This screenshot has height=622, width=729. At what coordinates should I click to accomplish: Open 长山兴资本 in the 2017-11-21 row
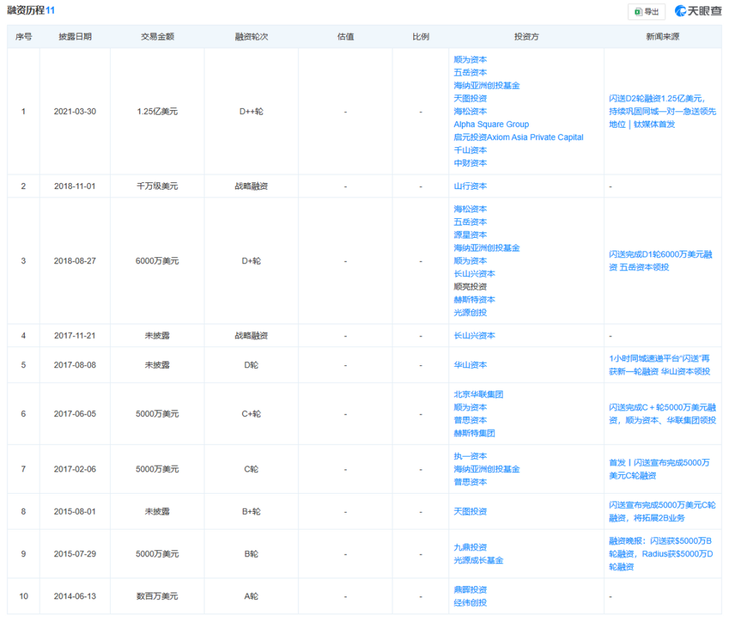[x=475, y=336]
